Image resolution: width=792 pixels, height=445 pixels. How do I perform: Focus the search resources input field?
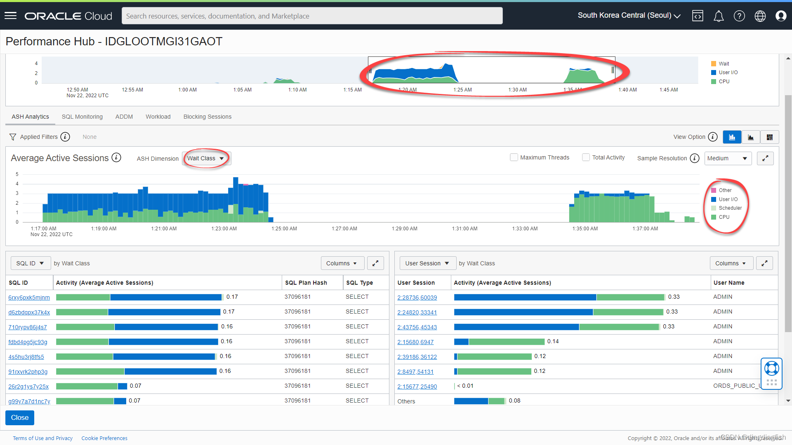click(x=312, y=16)
